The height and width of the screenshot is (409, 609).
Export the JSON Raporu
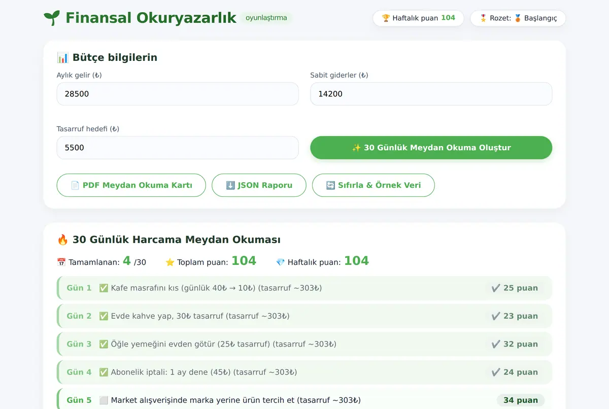tap(259, 185)
